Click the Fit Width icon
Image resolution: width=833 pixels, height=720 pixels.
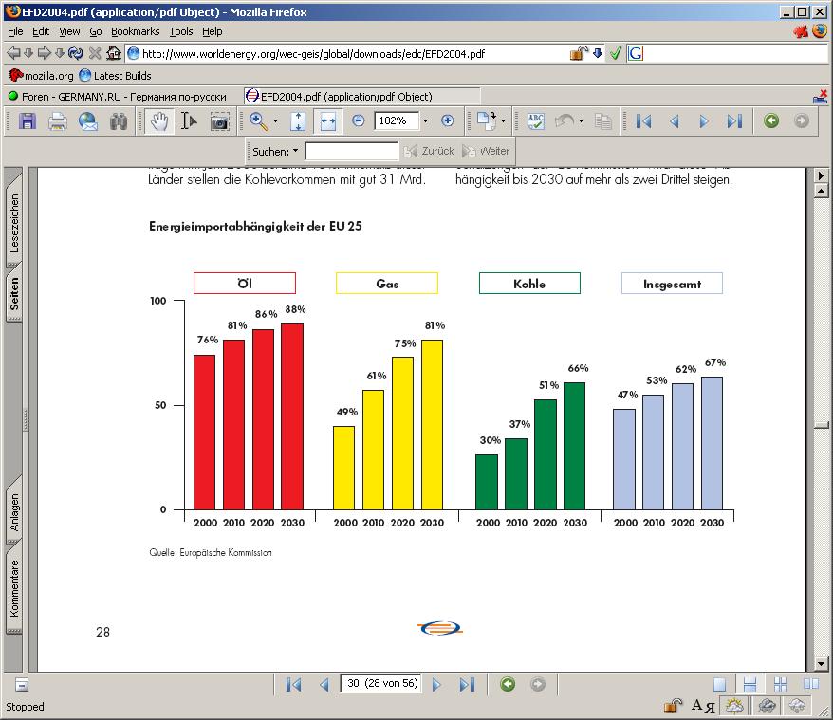coord(328,121)
